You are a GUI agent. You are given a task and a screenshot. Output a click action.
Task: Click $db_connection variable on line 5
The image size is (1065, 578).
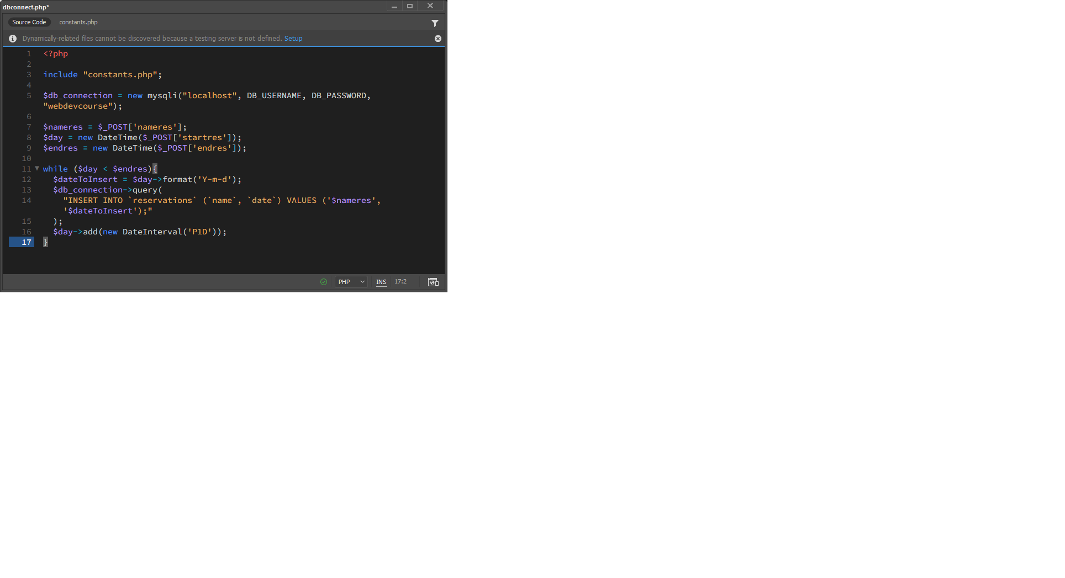point(78,95)
